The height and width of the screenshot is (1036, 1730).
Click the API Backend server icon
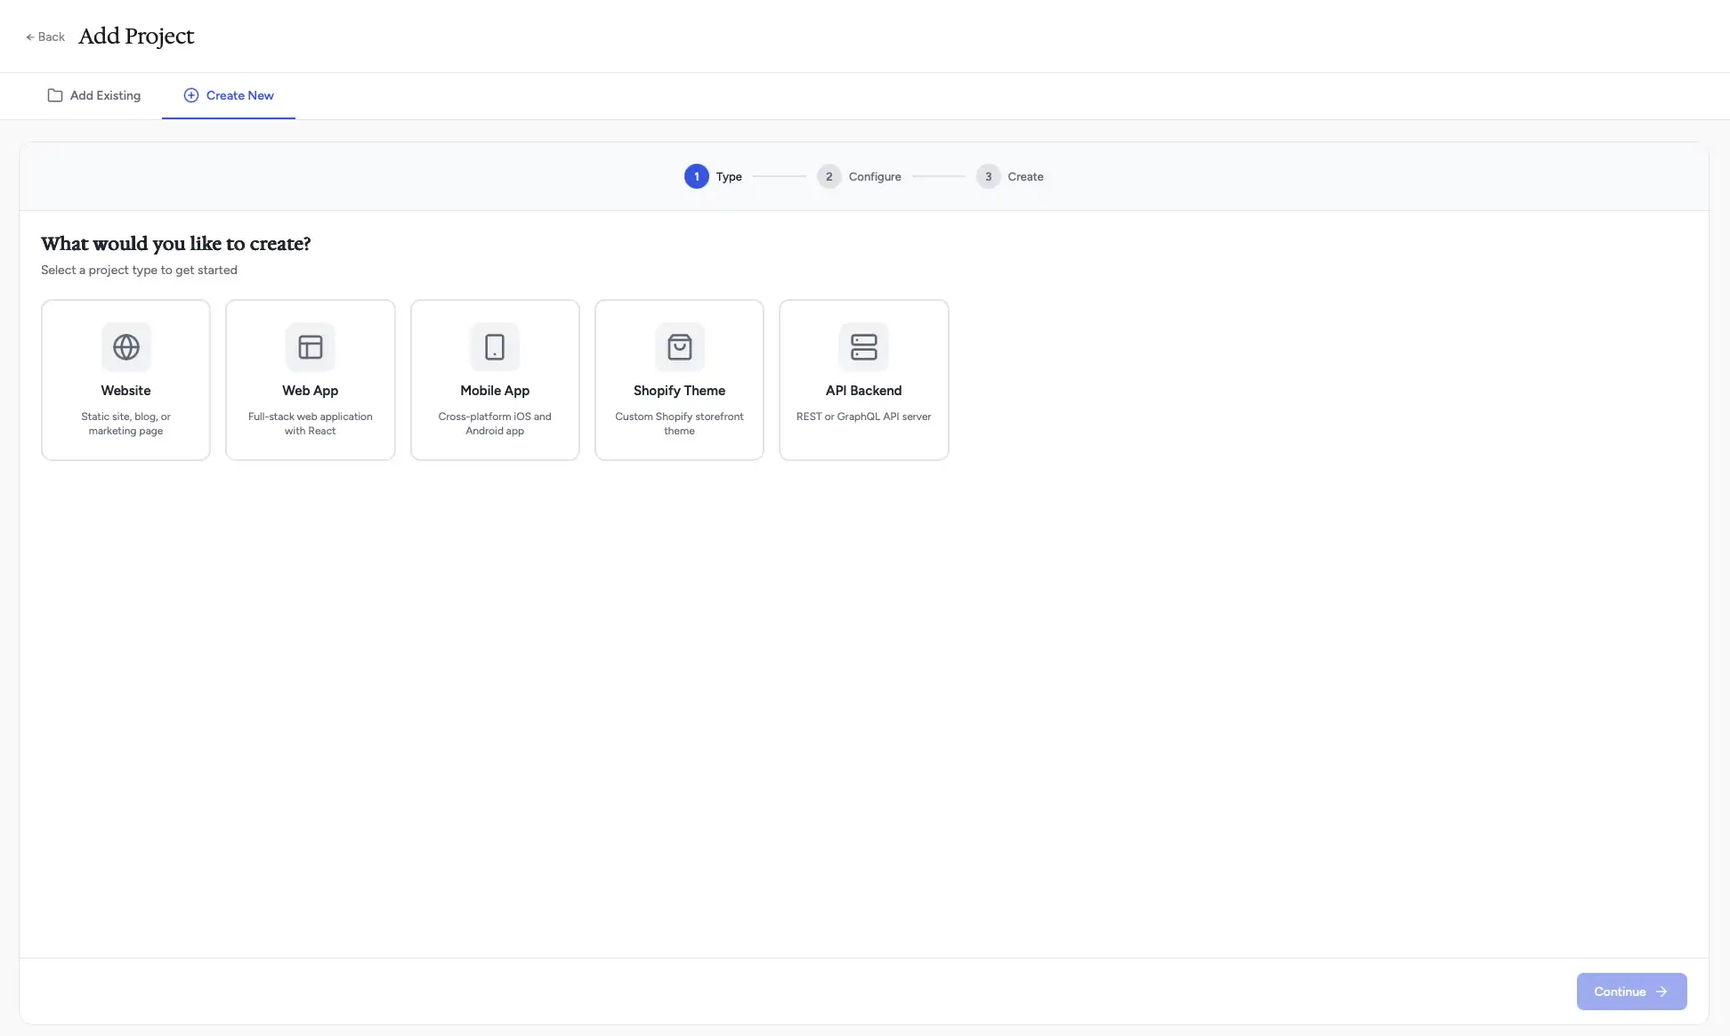864,347
